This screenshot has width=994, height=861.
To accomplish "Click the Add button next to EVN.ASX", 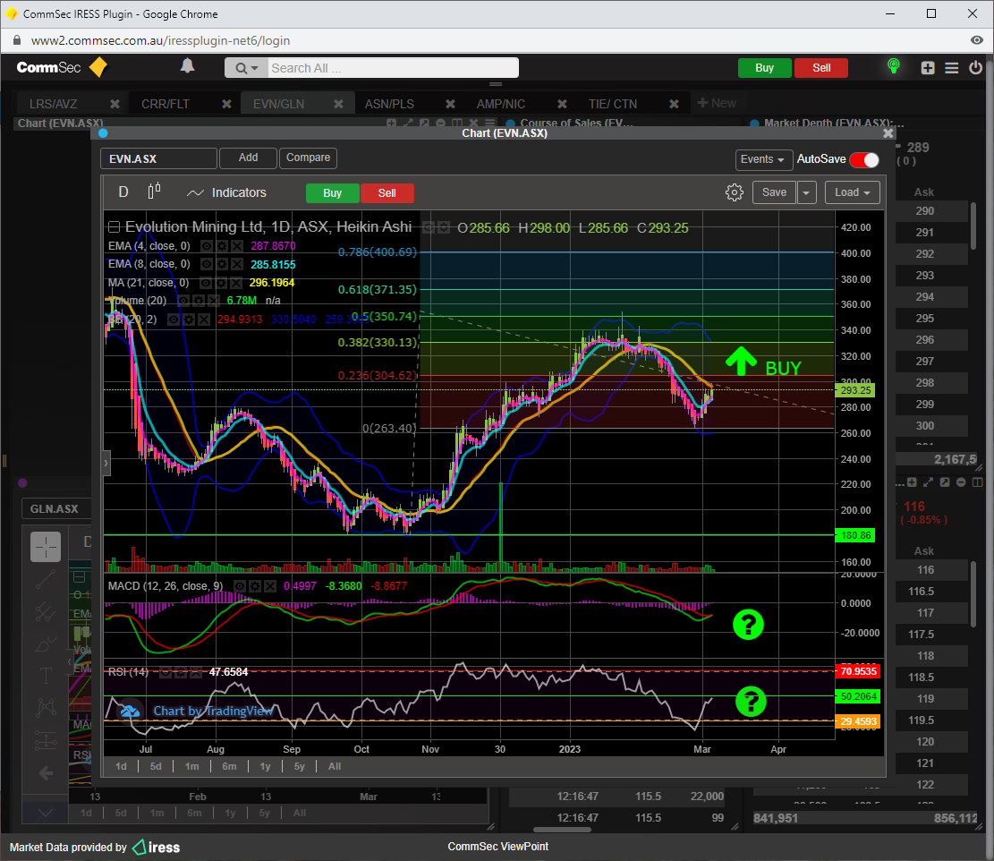I will tap(248, 158).
